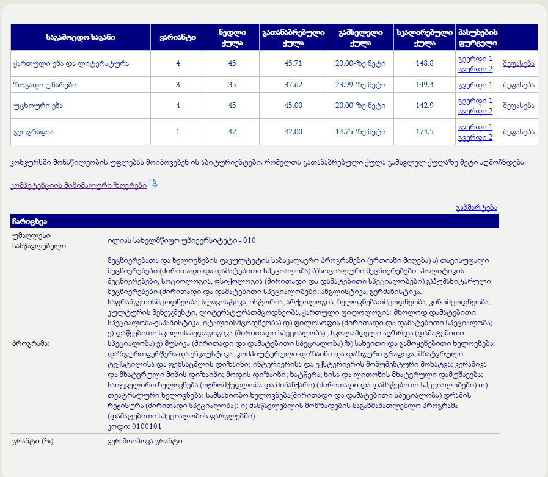Click შეფასება link in უცხოური ენა row

[x=518, y=106]
